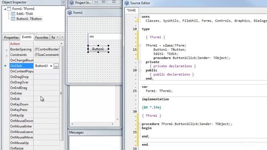This screenshot has height=150, width=267.
Task: Select the OnClick event row
Action: click(21, 66)
